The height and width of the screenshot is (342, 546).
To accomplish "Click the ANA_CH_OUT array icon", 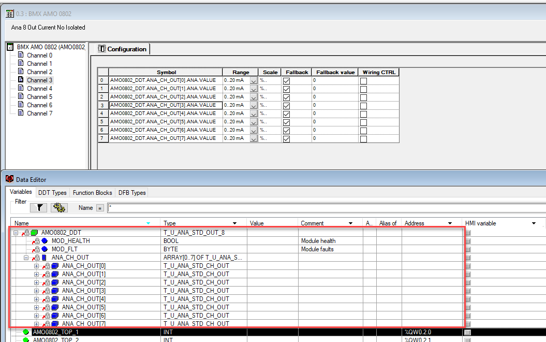I will (44, 258).
